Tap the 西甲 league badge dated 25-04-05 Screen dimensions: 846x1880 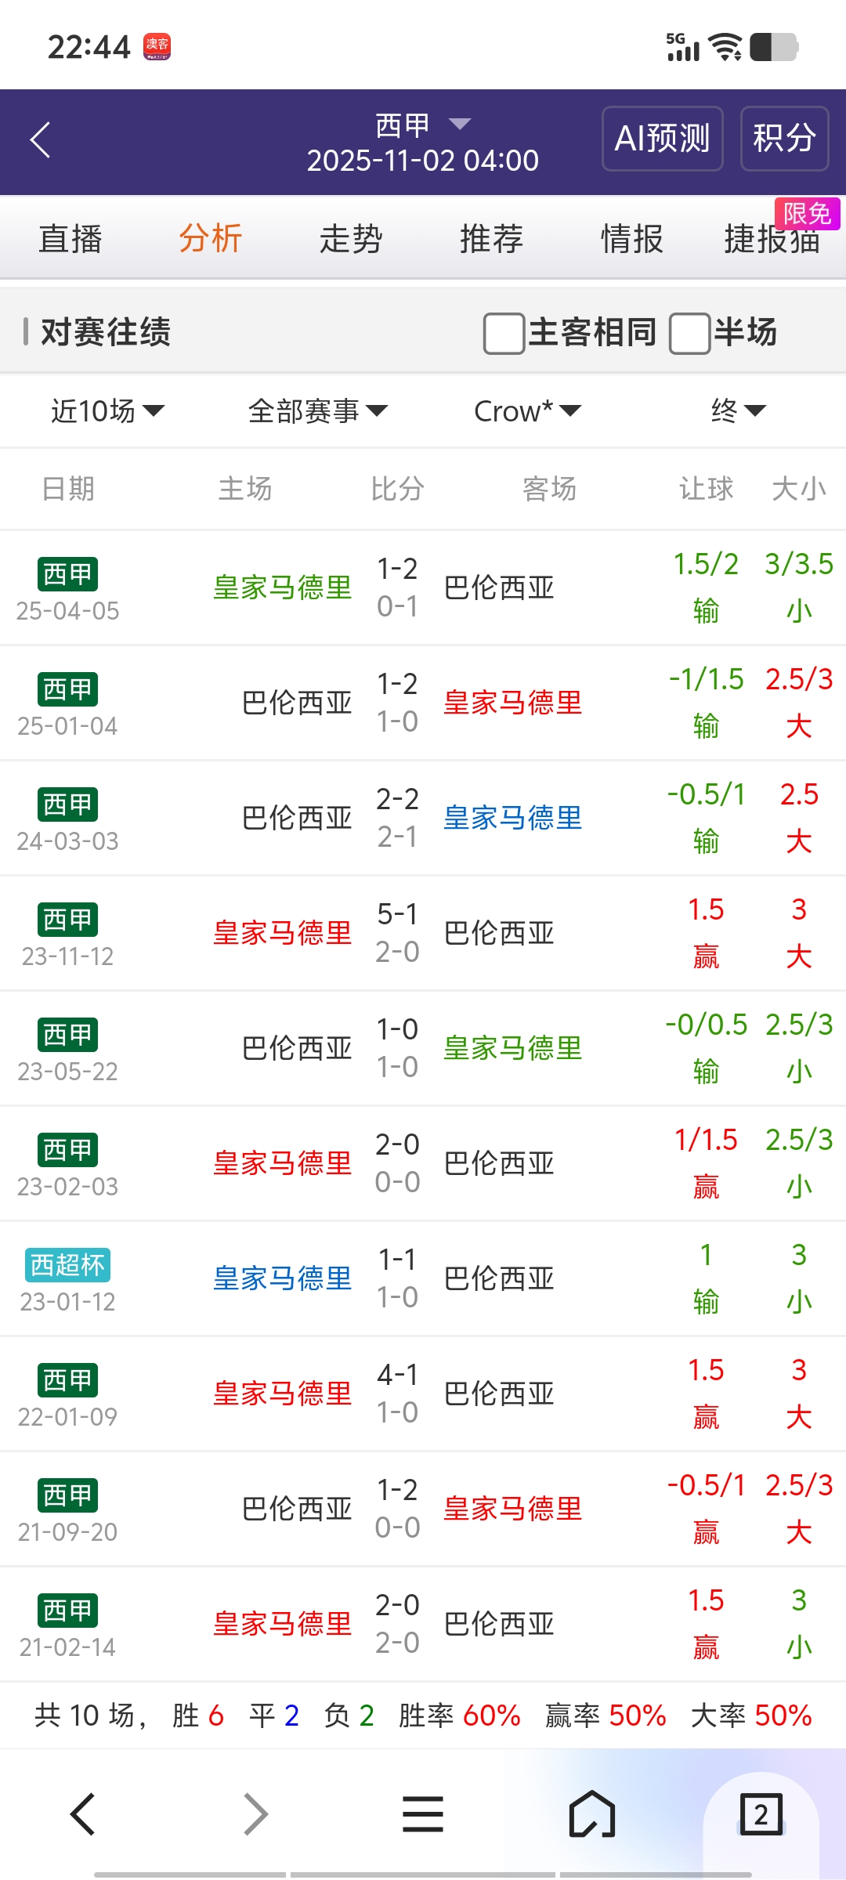pyautogui.click(x=68, y=573)
